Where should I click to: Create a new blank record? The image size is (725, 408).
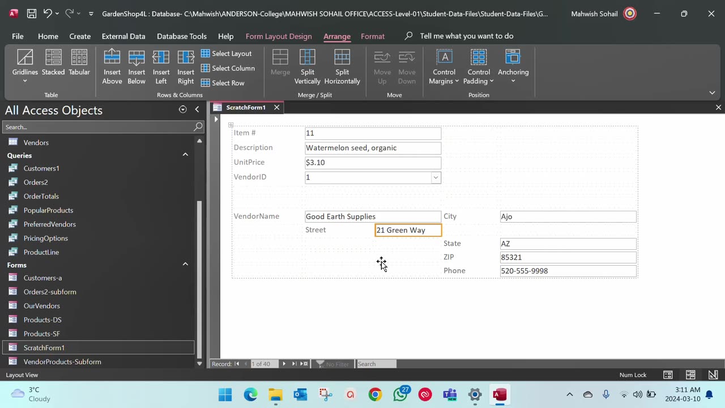(304, 364)
